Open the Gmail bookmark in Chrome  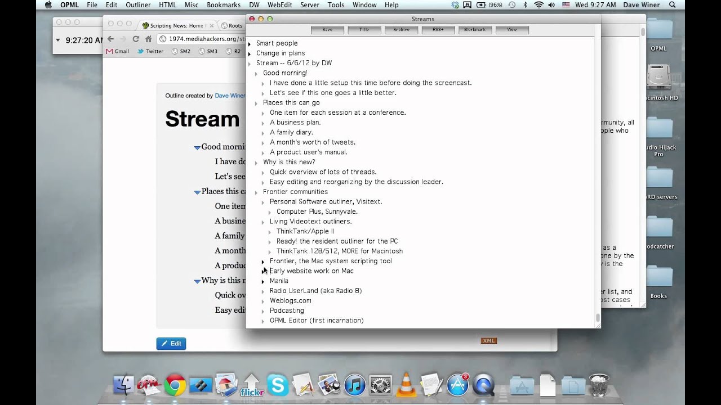(x=117, y=51)
